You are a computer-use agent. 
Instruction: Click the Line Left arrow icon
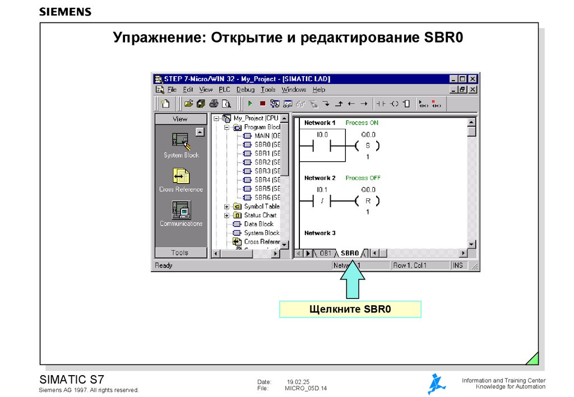(x=351, y=104)
